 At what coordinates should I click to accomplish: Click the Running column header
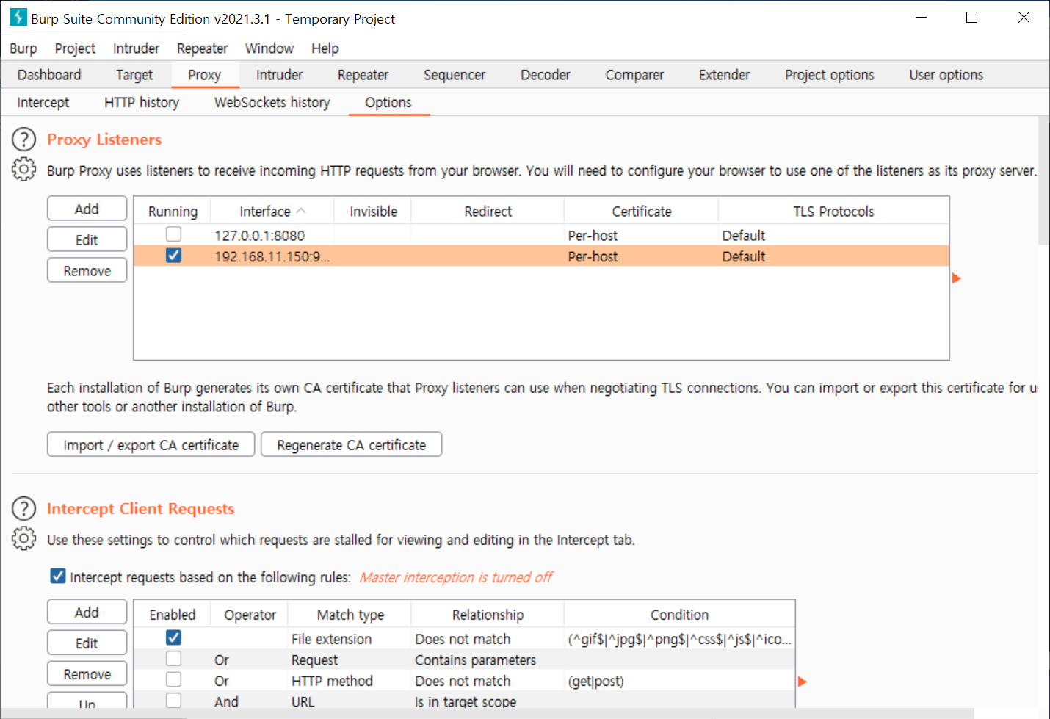[x=173, y=212]
